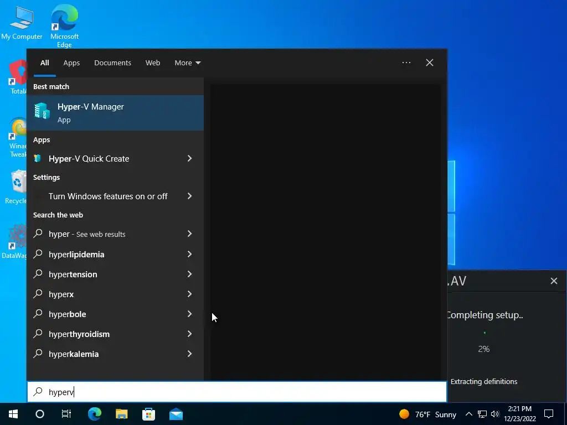567x425 pixels.
Task: Expand hyperthyroidism web result chevron
Action: coord(189,334)
